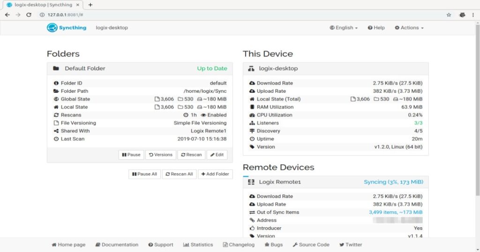The height and width of the screenshot is (252, 480).
Task: Click the folder icon beside Default Folder
Action: point(56,68)
